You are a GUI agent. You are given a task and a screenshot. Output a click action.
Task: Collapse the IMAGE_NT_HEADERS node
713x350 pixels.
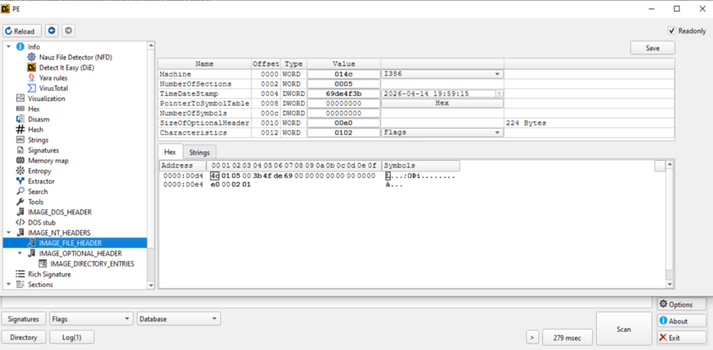(x=8, y=233)
